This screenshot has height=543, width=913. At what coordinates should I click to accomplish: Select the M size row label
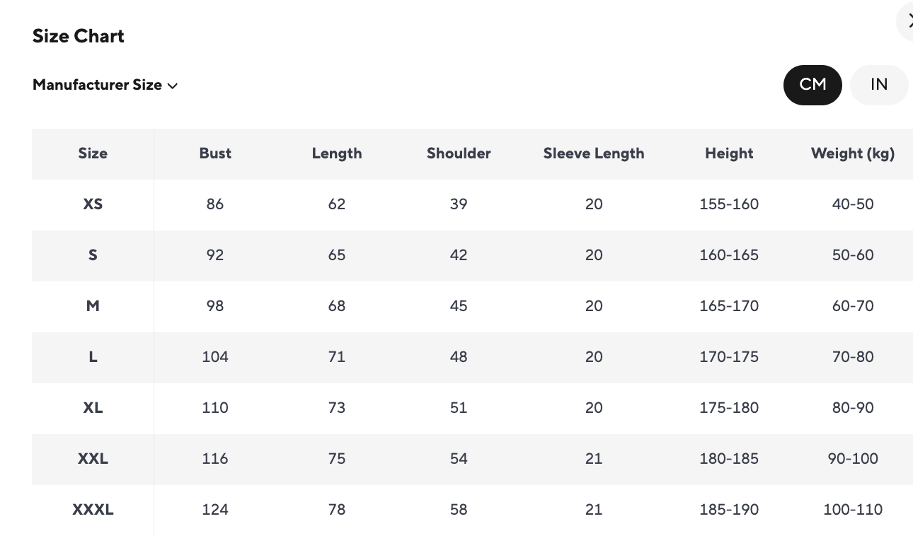tap(93, 306)
